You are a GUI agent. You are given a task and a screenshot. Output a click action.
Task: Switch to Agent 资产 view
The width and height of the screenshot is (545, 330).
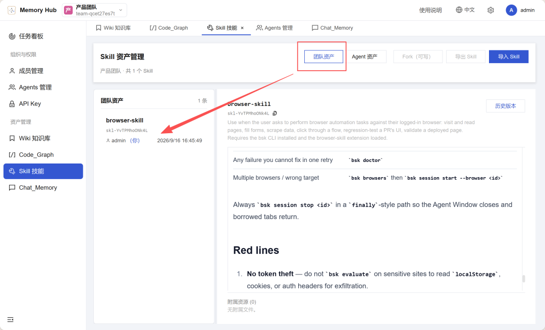tap(365, 57)
